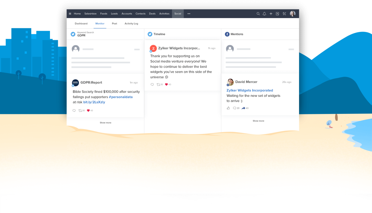
Task: Open the bit.ly/2LsXzly link
Action: point(94,102)
